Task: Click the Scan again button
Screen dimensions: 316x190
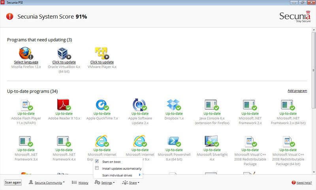Action: 13,183
